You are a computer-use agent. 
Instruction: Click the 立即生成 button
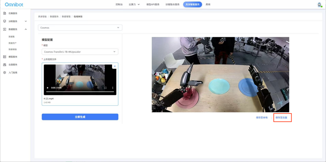80,117
